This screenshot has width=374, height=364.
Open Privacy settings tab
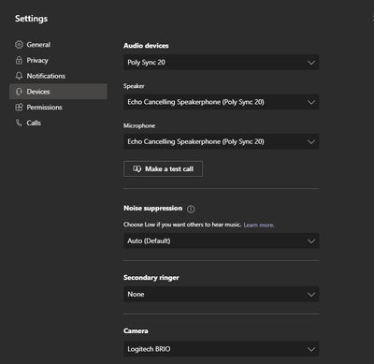click(x=58, y=60)
